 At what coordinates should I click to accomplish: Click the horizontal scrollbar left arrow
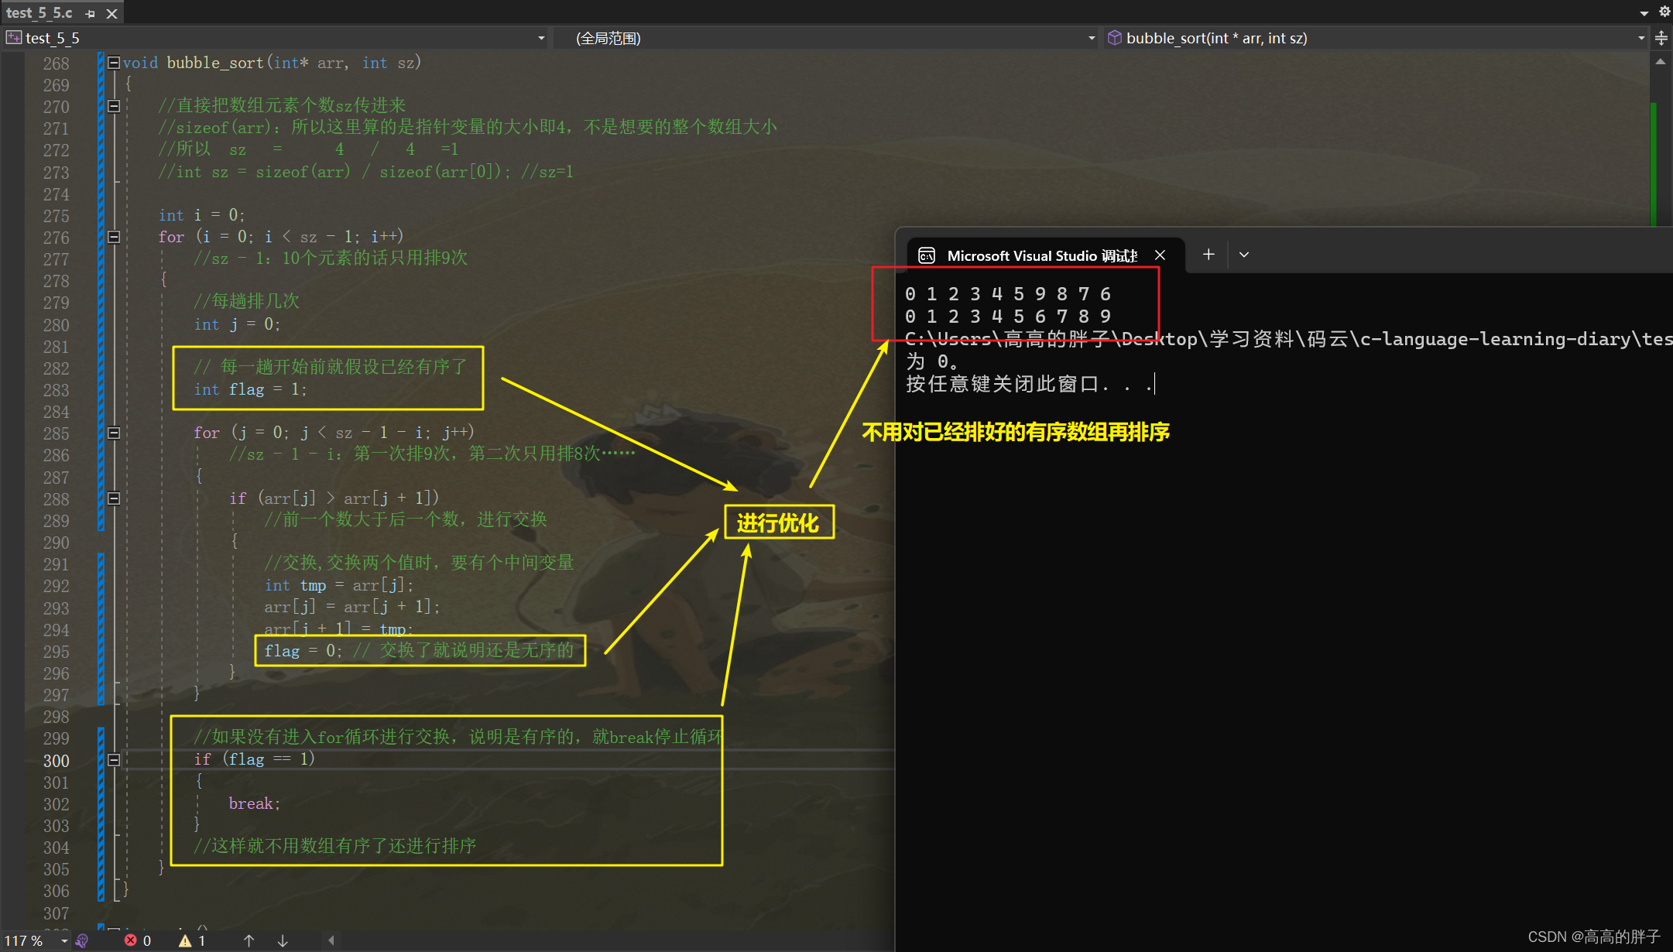[x=331, y=940]
